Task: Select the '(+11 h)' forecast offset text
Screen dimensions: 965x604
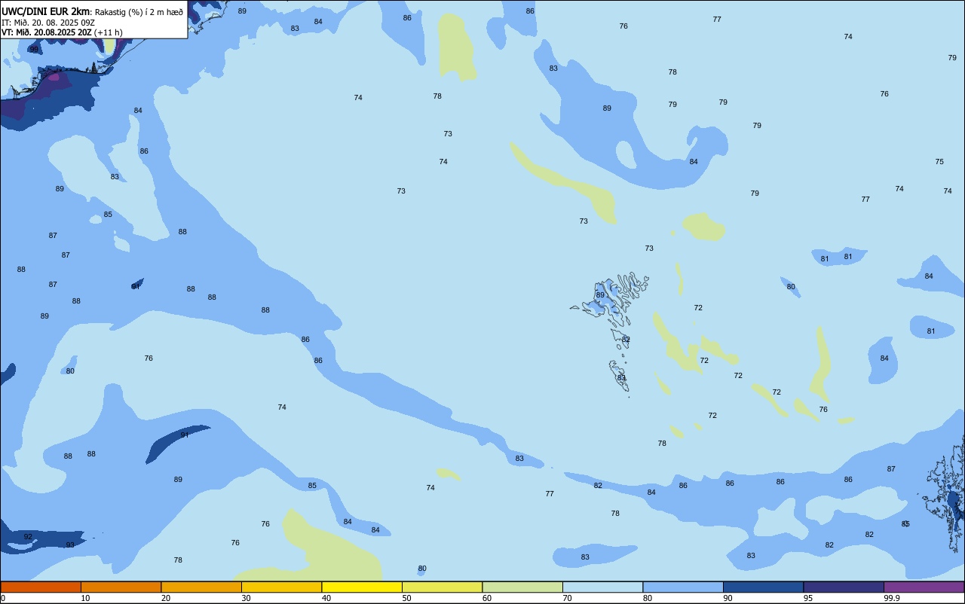Action: pyautogui.click(x=109, y=32)
